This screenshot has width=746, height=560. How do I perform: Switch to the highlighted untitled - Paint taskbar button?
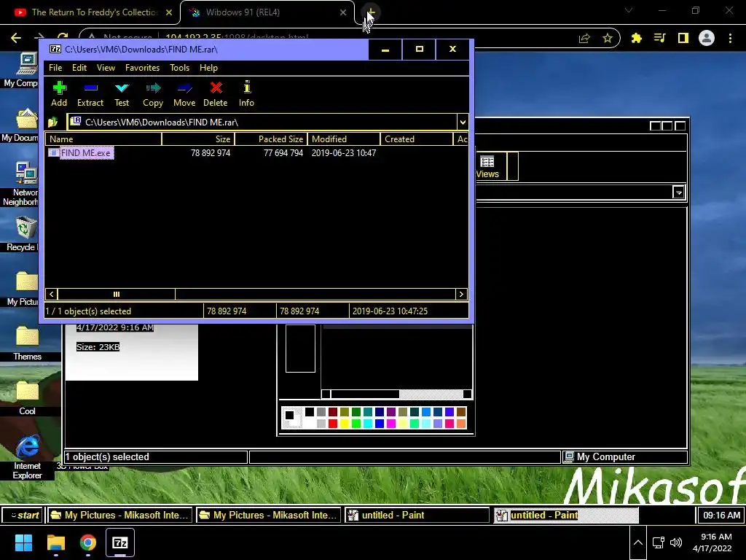(x=566, y=516)
